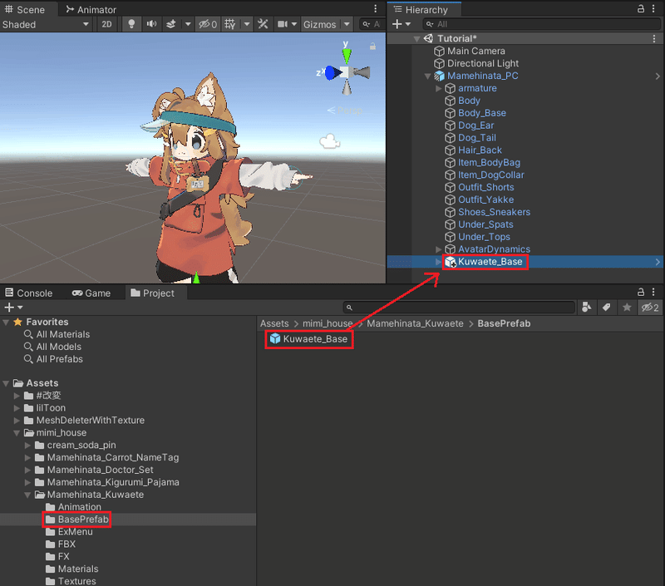Click Mamehinata_Kuwaete breadcrumb link
This screenshot has height=586, width=665.
[415, 323]
